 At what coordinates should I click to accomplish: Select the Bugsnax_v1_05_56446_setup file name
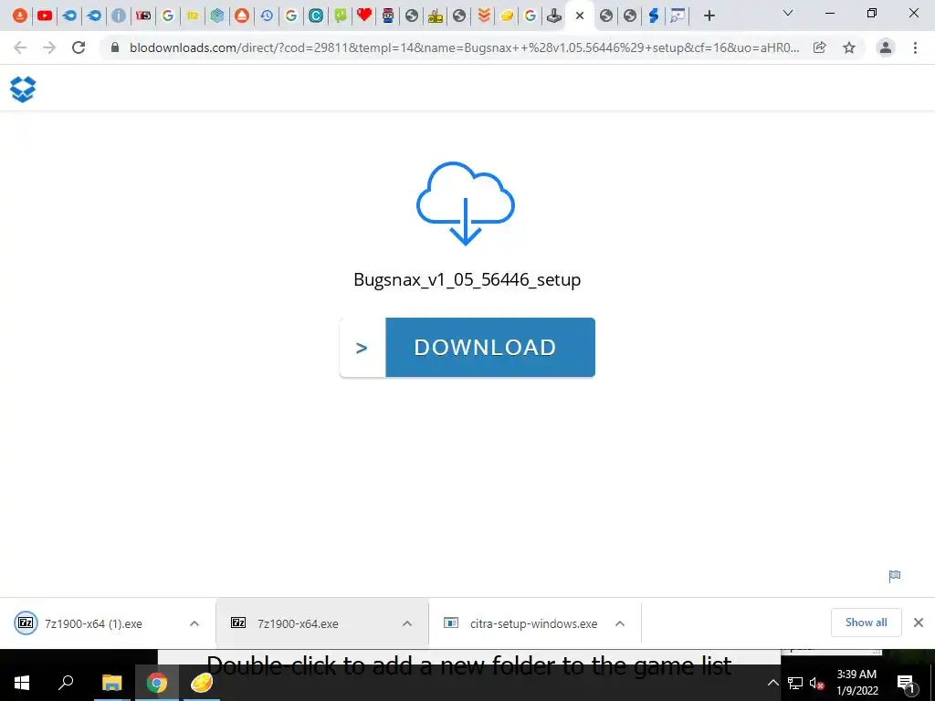[467, 279]
